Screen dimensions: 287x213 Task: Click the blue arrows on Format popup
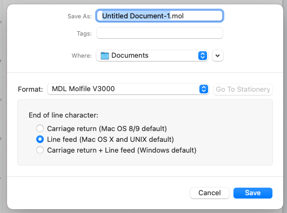[x=204, y=89]
